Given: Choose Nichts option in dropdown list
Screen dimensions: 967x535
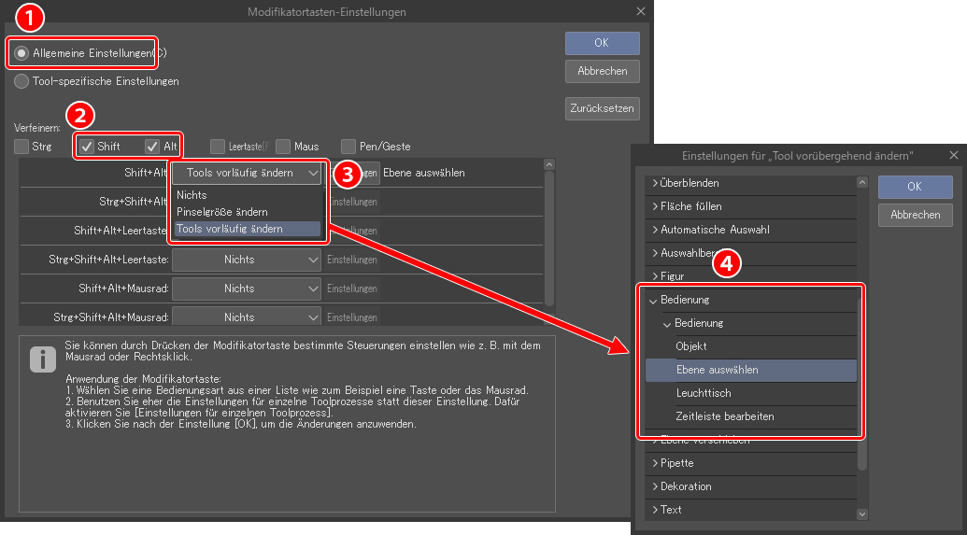Looking at the screenshot, I should [x=192, y=195].
